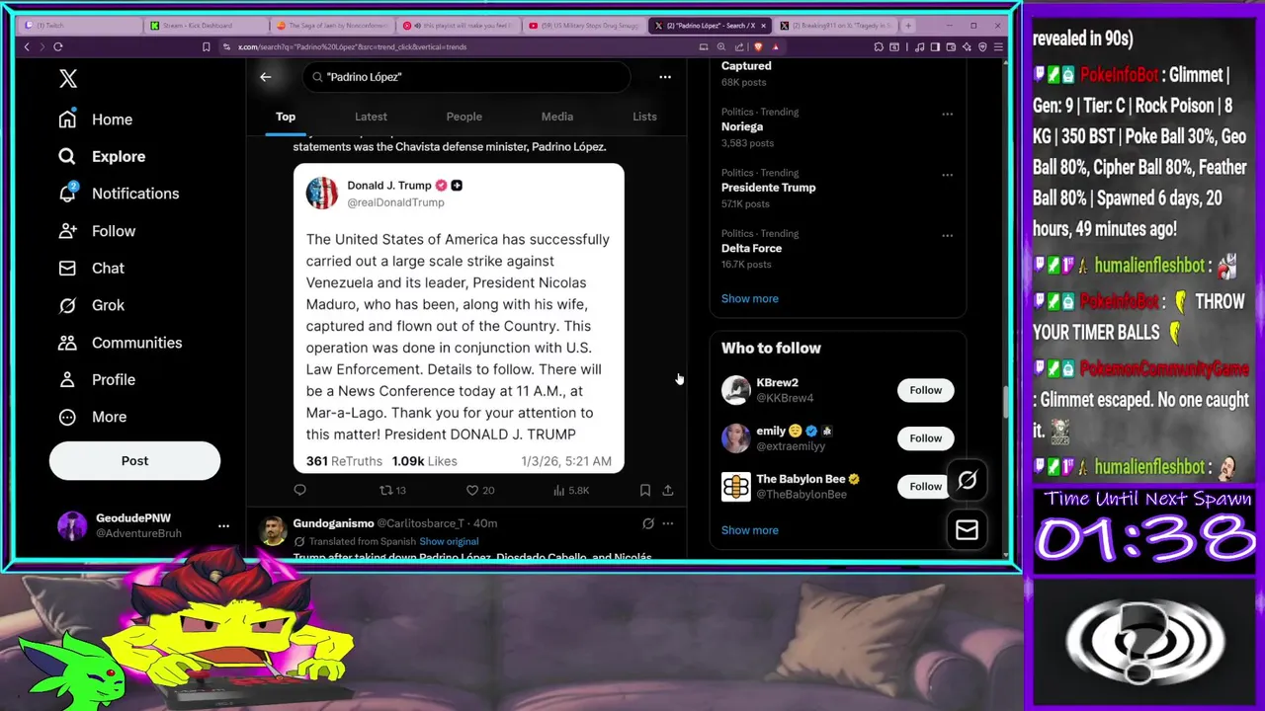Click Show original translation link

(x=449, y=541)
